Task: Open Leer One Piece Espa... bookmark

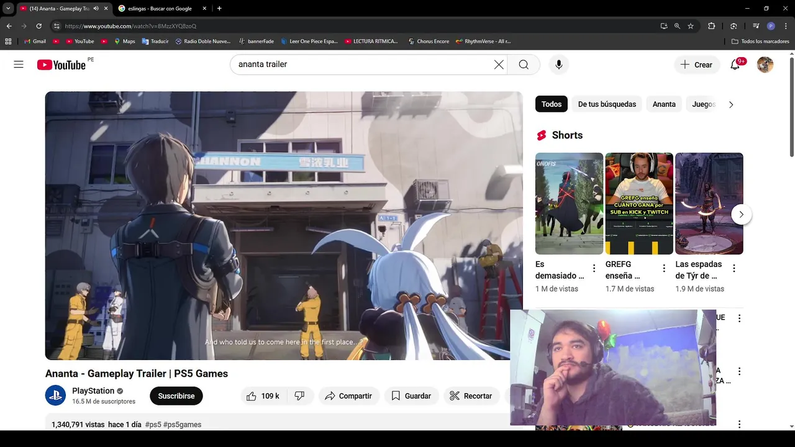Action: pos(309,42)
